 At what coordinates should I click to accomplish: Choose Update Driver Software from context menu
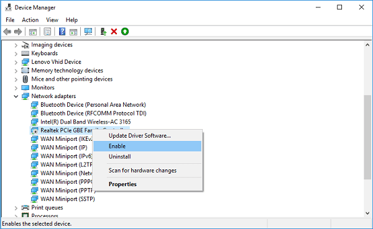147,136
